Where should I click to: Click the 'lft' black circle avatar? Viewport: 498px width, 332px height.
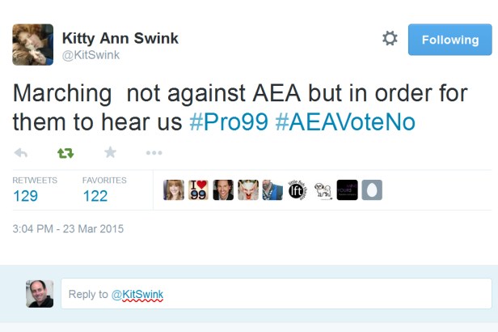click(x=298, y=190)
